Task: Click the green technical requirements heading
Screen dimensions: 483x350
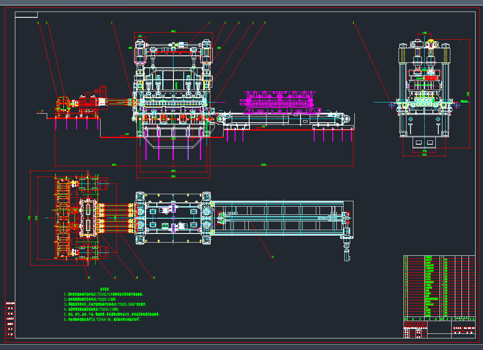Action: point(104,290)
